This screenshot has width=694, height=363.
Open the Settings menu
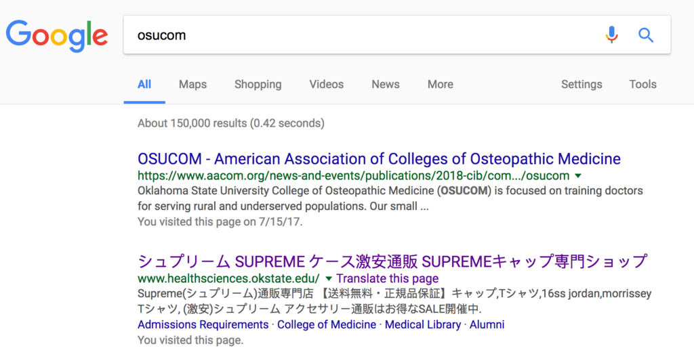[581, 85]
